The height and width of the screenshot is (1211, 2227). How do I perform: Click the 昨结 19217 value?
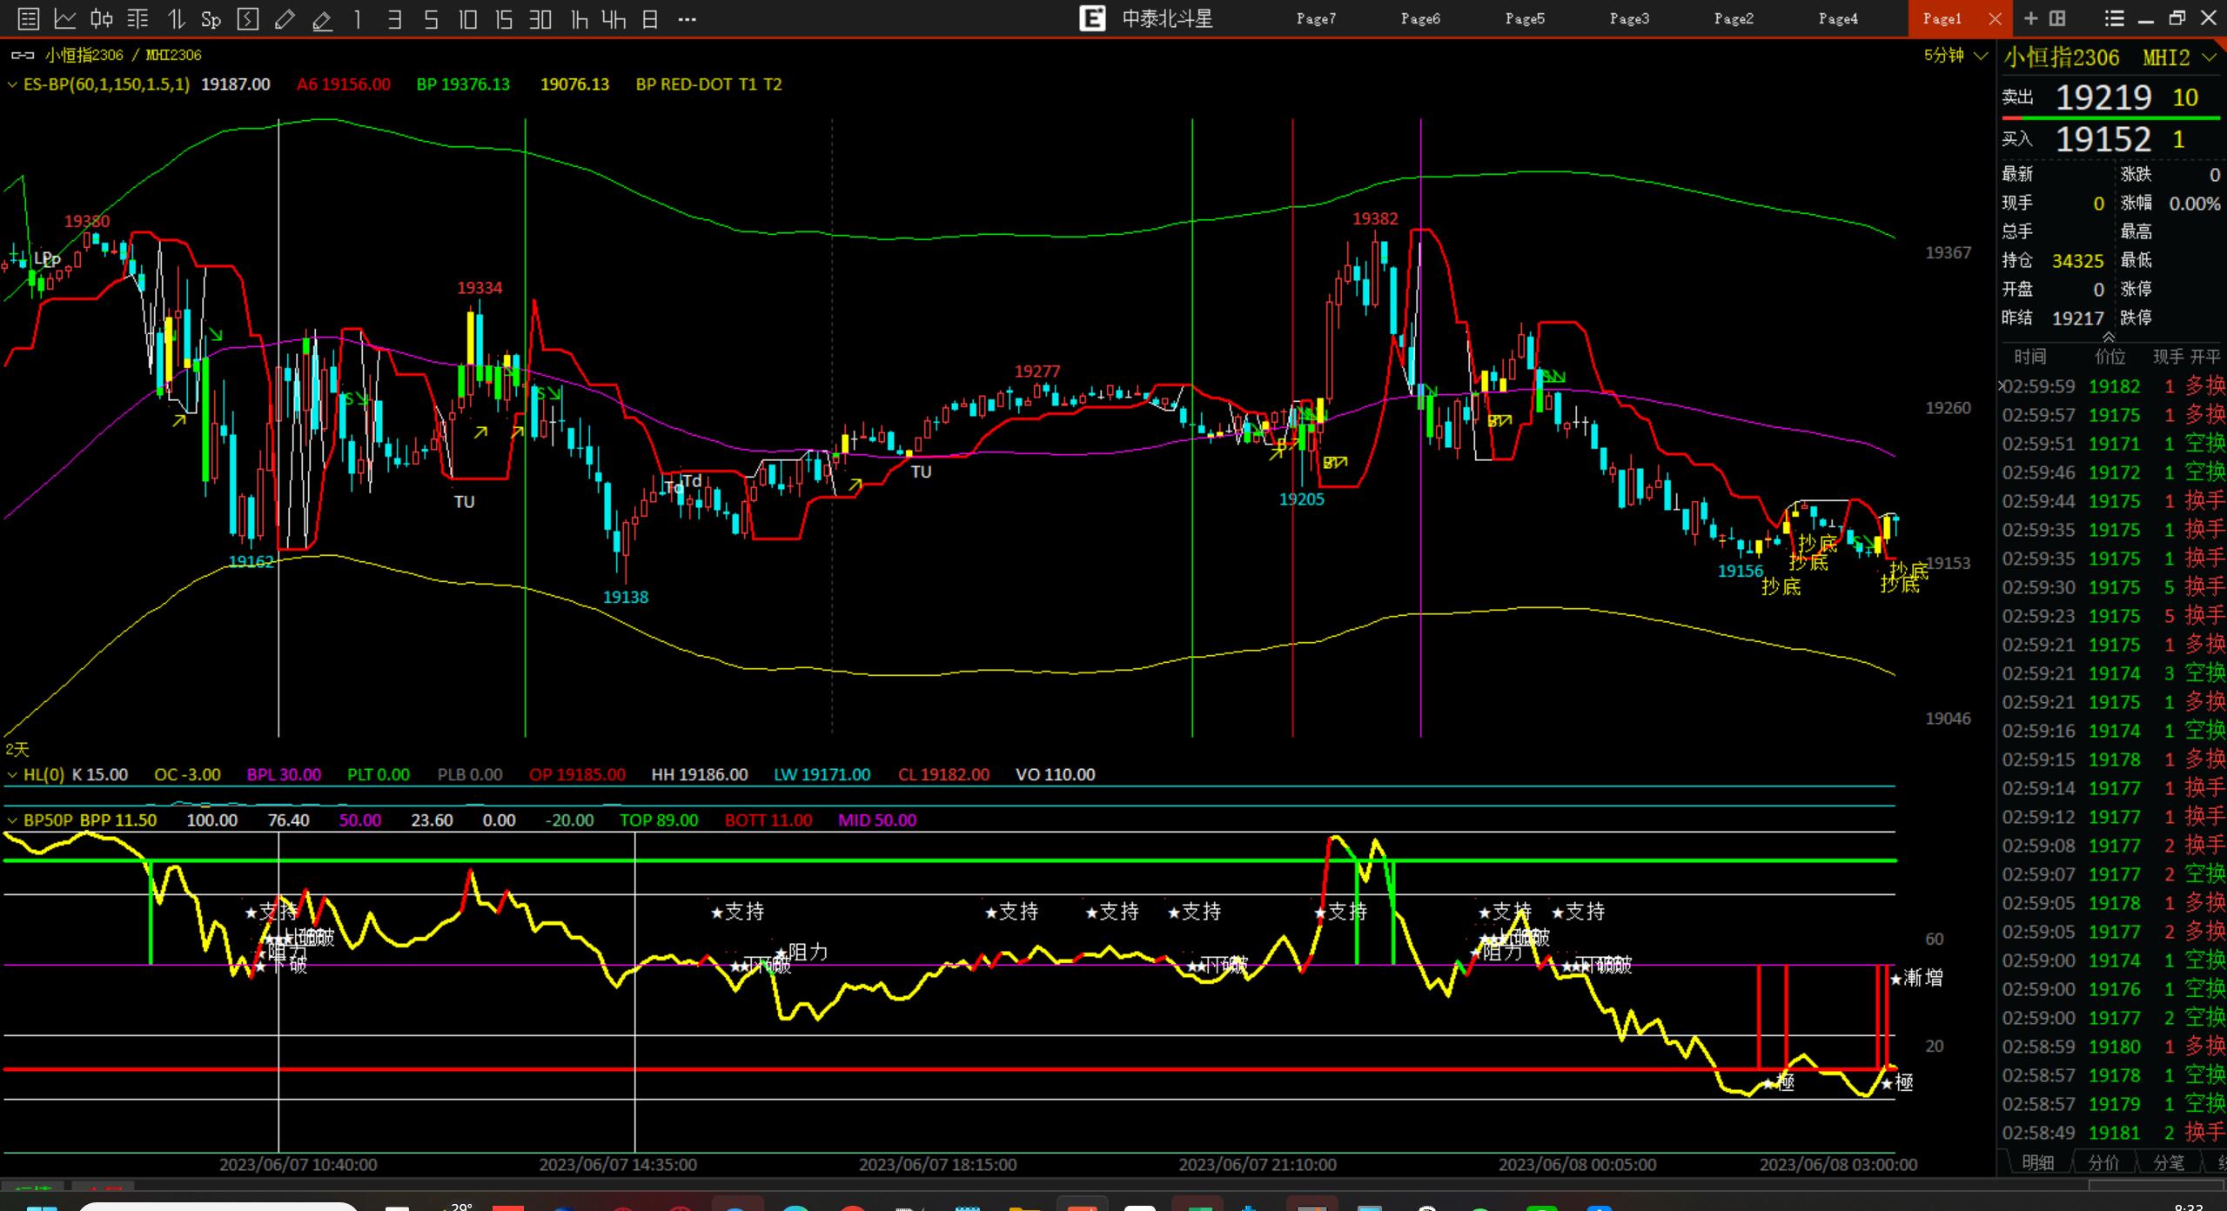click(x=2077, y=318)
